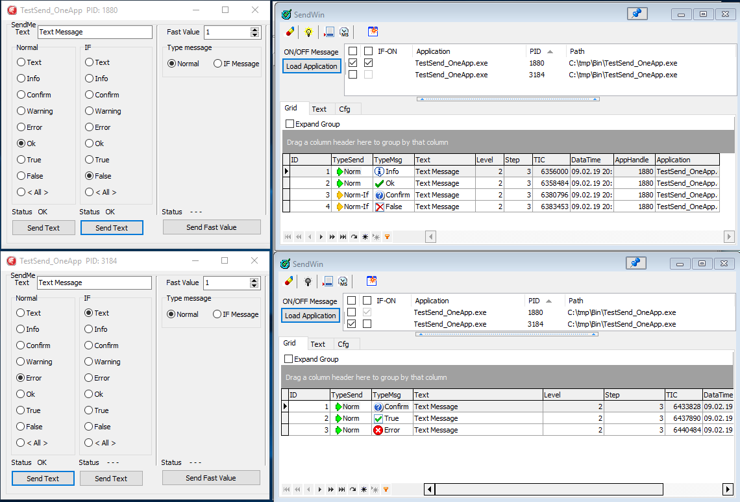Viewport: 740px width, 502px height.
Task: Select the Warning radio under Normal in PID 1880 window
Action: 21,111
